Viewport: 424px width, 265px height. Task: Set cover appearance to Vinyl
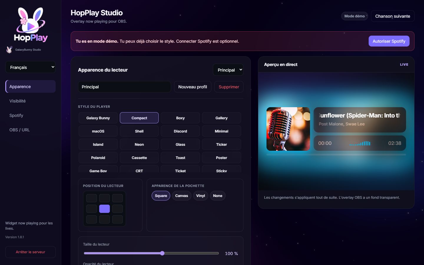[201, 196]
